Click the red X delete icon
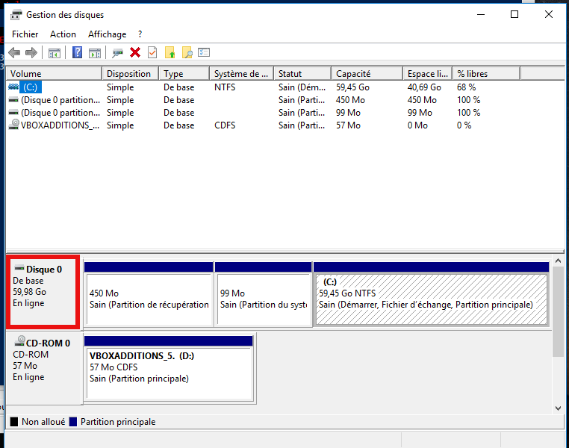 point(135,53)
